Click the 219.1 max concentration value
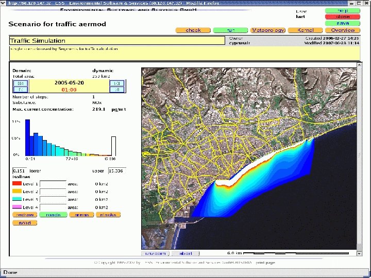Image resolution: width=371 pixels, height=278 pixels. click(98, 109)
